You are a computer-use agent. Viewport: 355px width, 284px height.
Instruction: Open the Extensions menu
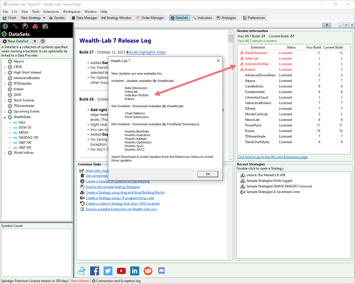(51, 12)
